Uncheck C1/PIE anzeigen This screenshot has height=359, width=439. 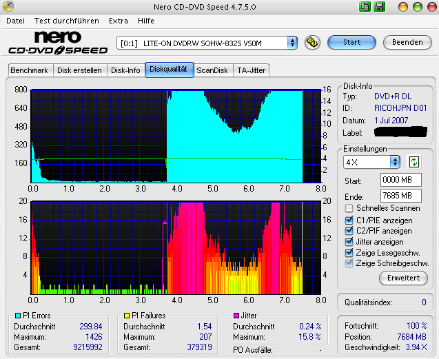pos(349,220)
